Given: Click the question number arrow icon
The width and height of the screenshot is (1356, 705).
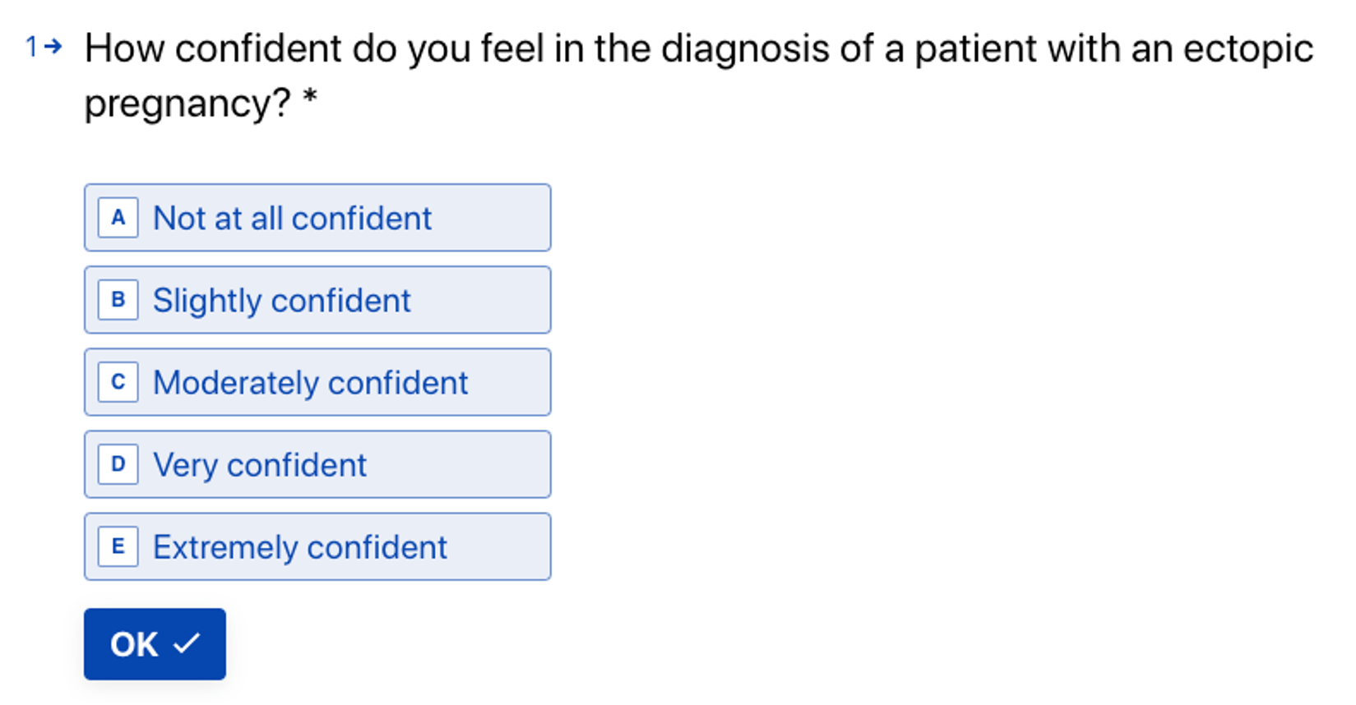Looking at the screenshot, I should coord(53,47).
